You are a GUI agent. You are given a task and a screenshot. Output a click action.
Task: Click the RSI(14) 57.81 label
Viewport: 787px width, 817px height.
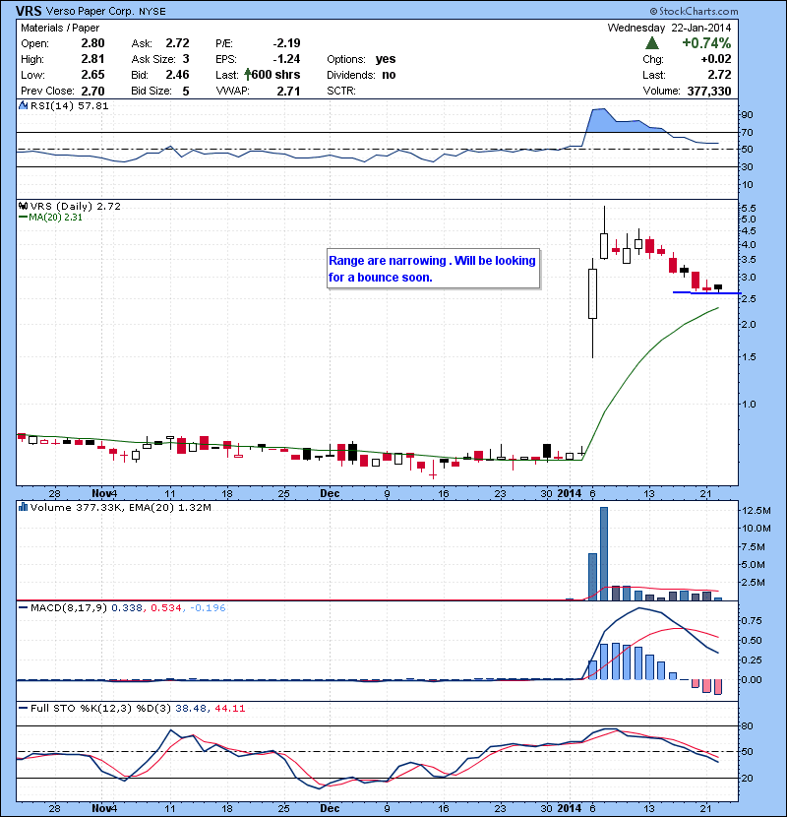(x=69, y=105)
